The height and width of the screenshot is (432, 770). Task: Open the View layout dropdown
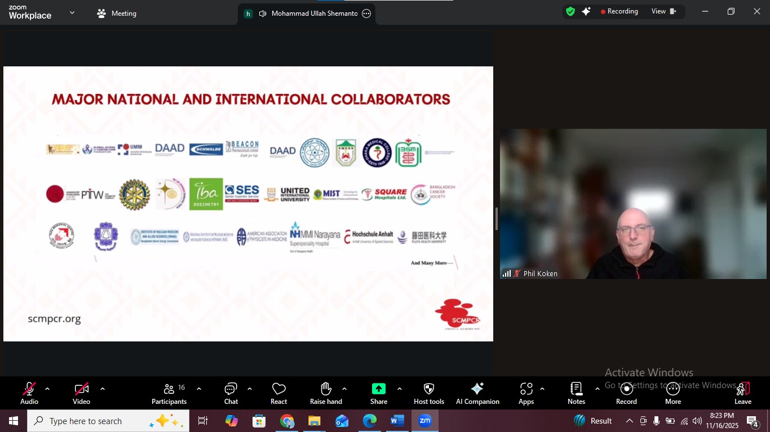pyautogui.click(x=663, y=11)
